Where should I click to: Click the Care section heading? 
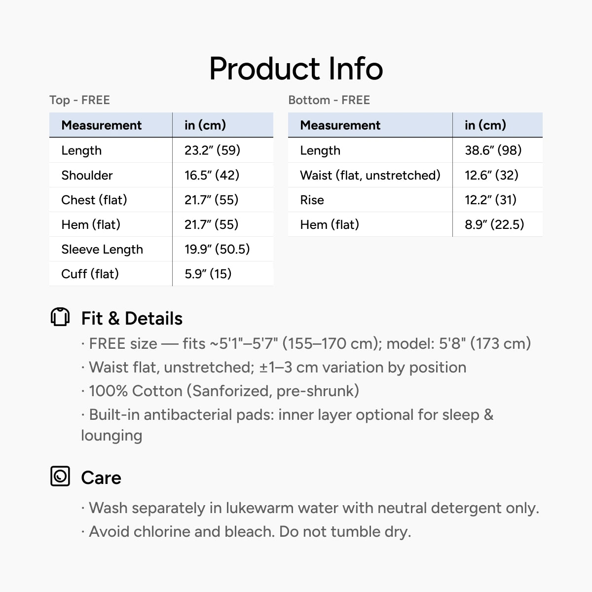click(x=101, y=478)
